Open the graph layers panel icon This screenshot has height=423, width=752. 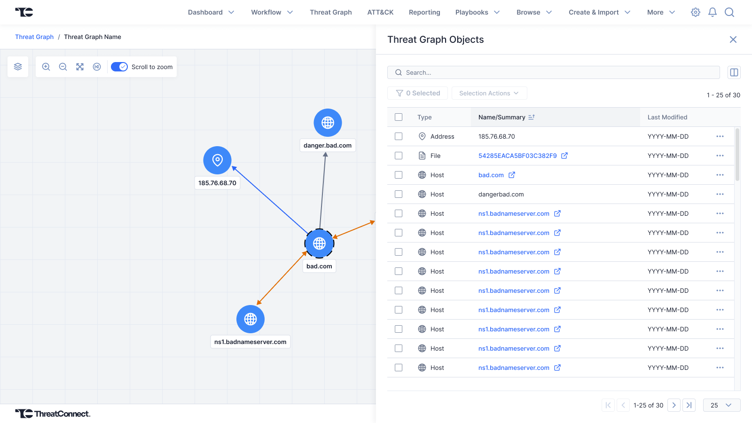[x=18, y=67]
